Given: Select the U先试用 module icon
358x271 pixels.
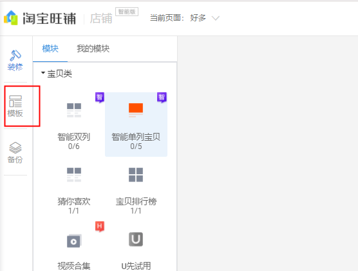Looking at the screenshot, I should coord(136,239).
